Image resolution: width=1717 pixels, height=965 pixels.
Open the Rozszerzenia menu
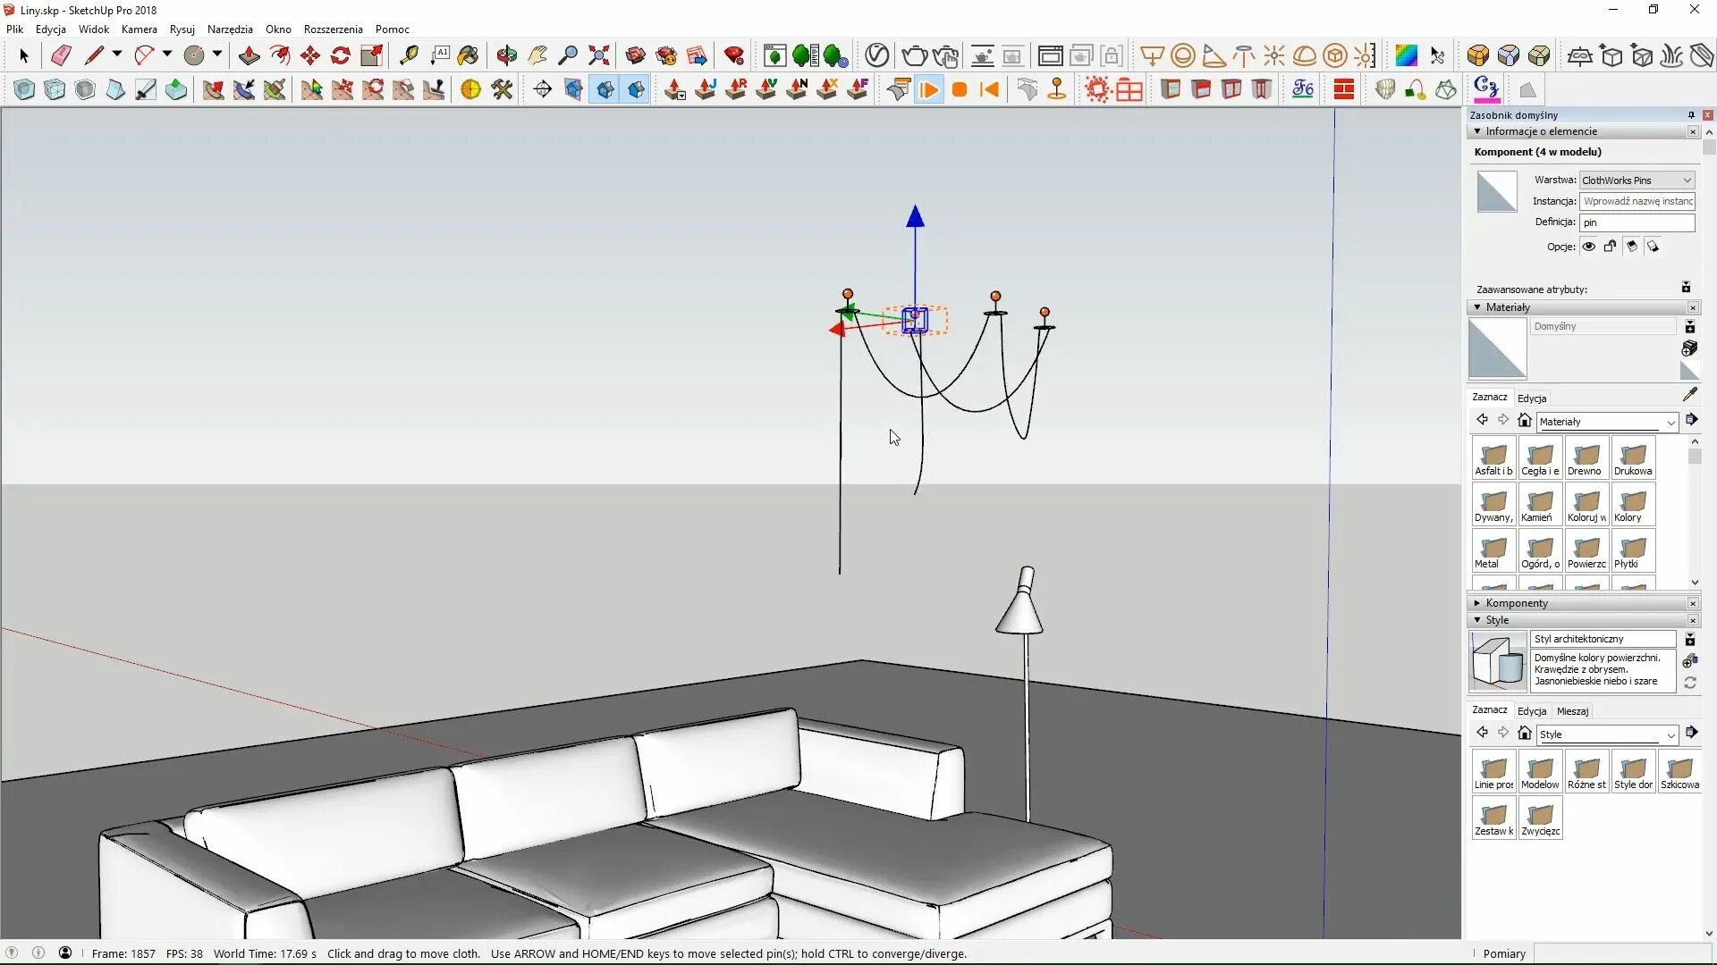333,29
